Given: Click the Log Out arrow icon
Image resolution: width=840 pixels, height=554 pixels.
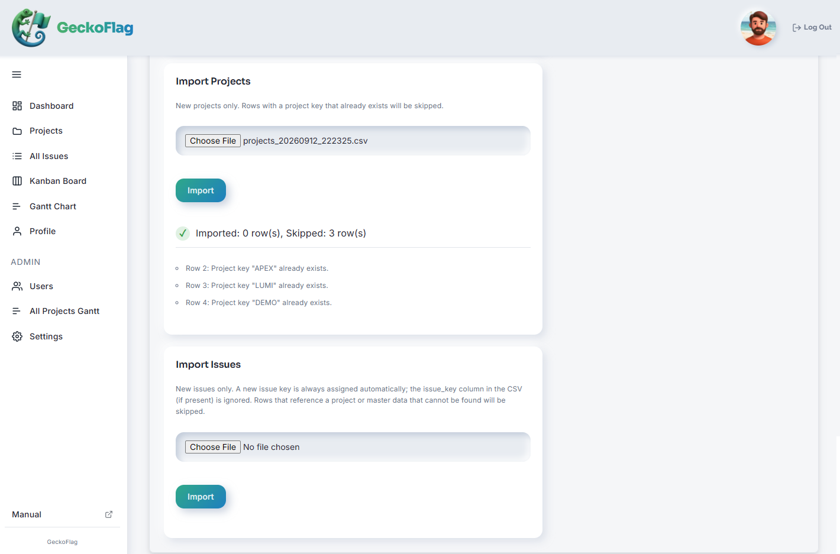Looking at the screenshot, I should tap(797, 28).
